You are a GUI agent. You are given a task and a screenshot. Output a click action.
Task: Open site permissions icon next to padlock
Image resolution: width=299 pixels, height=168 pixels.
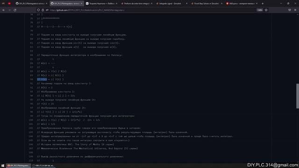[x=47, y=10]
